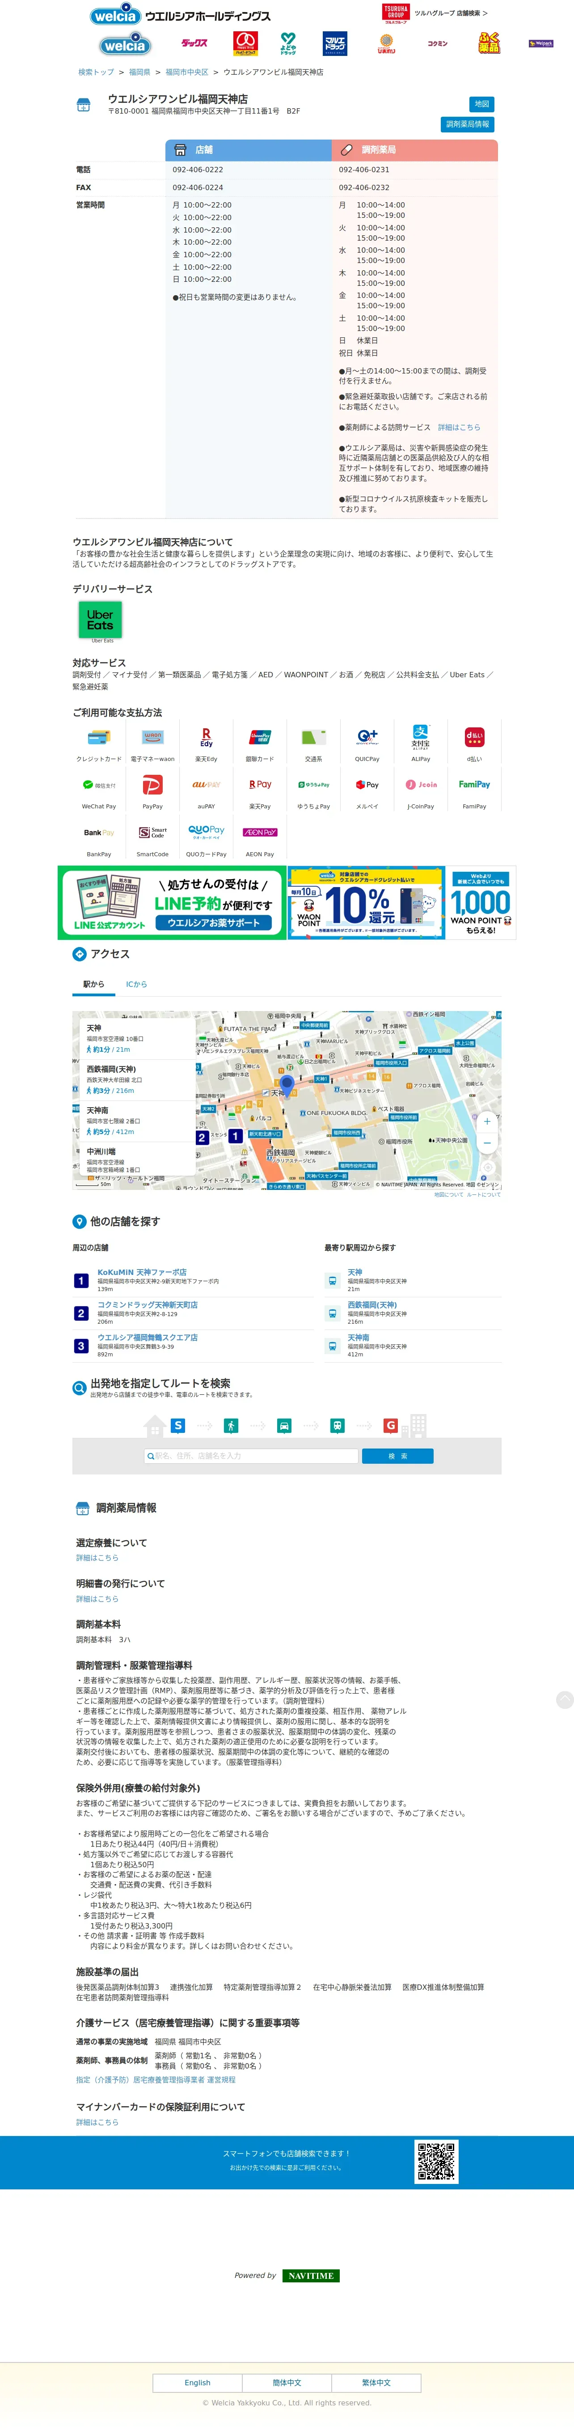This screenshot has height=2430, width=574.
Task: Open ウエルシア福岡舞鶴スクエア店 store link
Action: click(x=147, y=1337)
